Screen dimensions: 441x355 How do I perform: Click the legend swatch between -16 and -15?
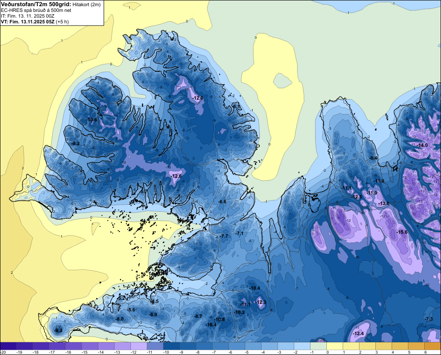[x=73, y=346]
